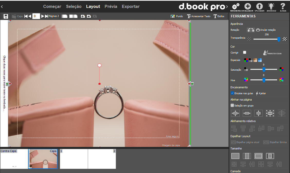Click the round rotation handle above the ring
Viewport: 290px width, 173px height.
coord(99,65)
